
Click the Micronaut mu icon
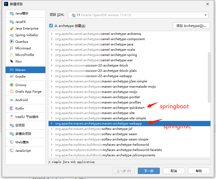12,48
